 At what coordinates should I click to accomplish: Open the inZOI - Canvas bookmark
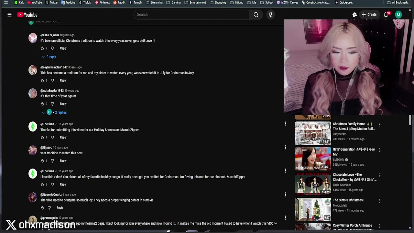[288, 3]
